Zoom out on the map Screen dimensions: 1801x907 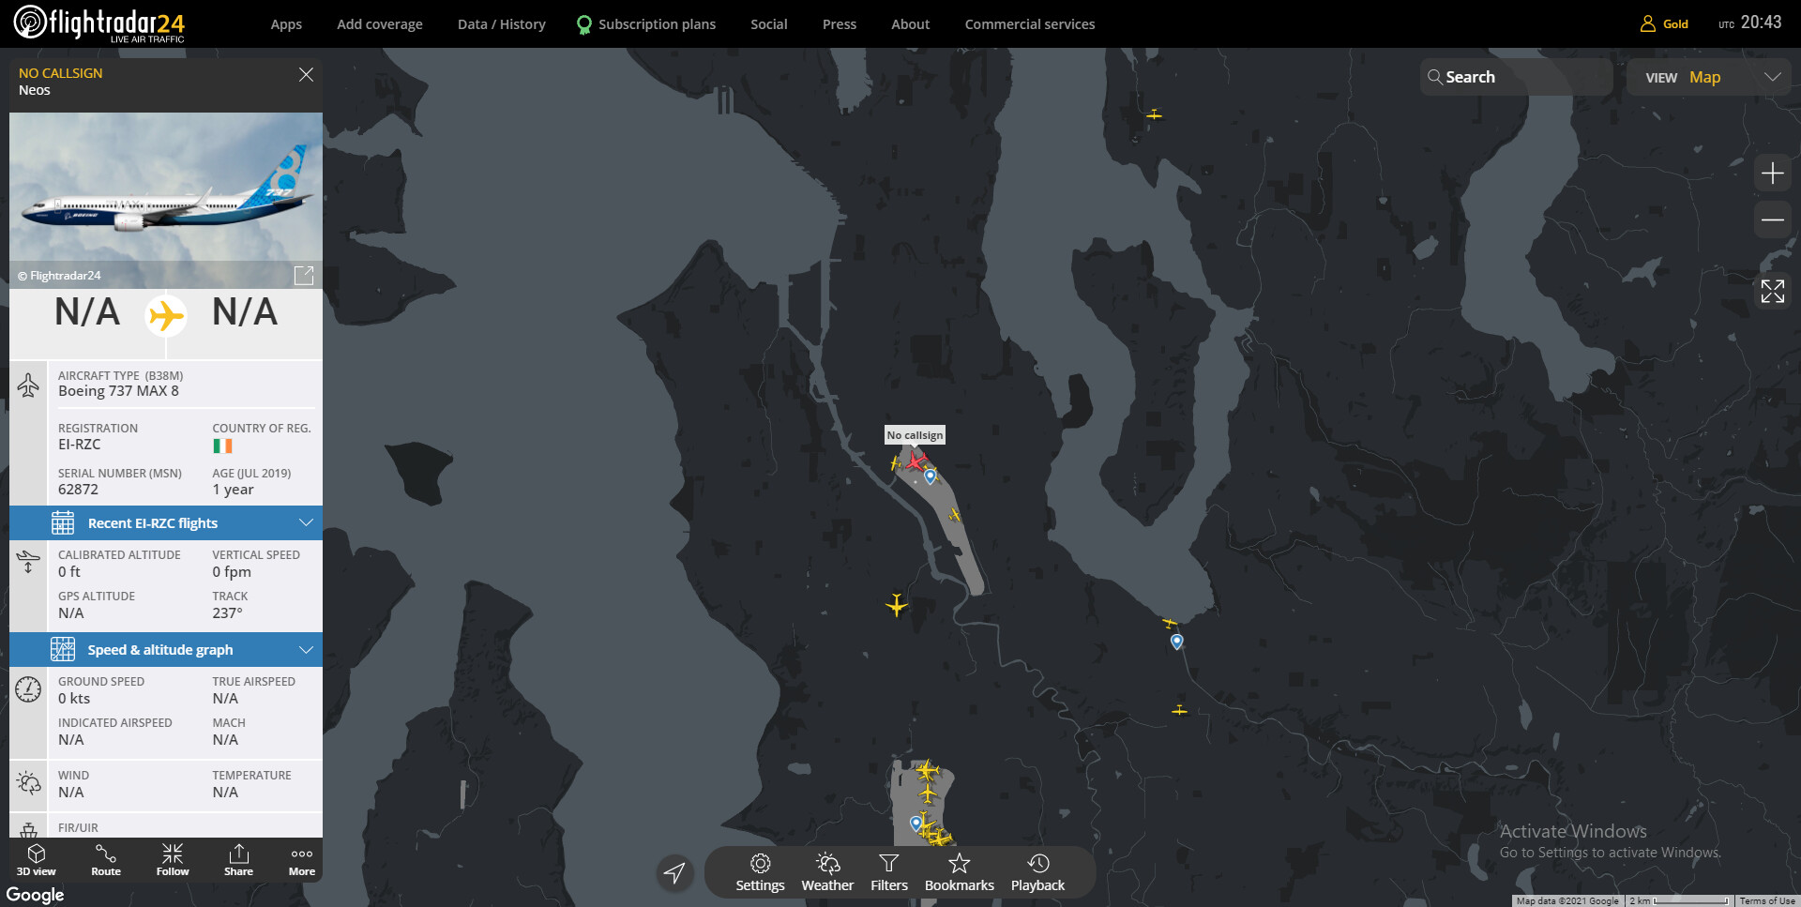1773,219
